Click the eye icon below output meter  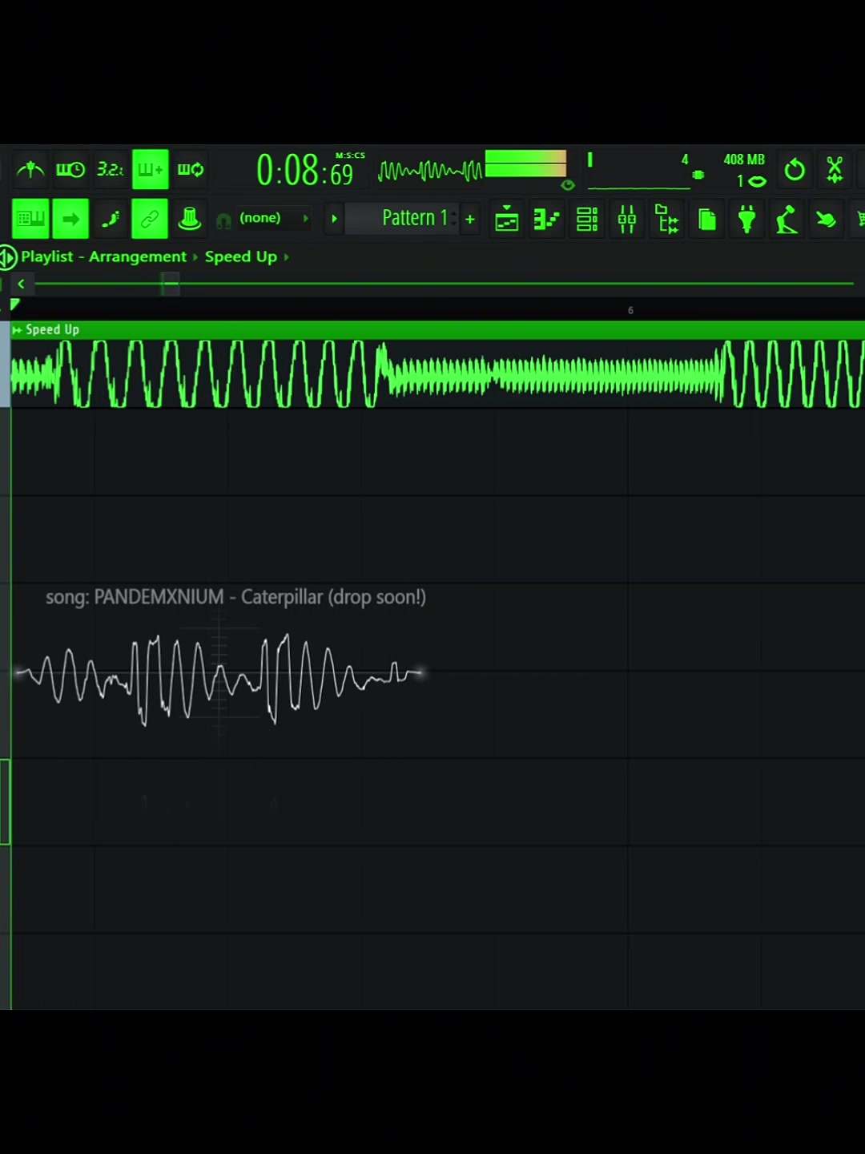tap(568, 185)
